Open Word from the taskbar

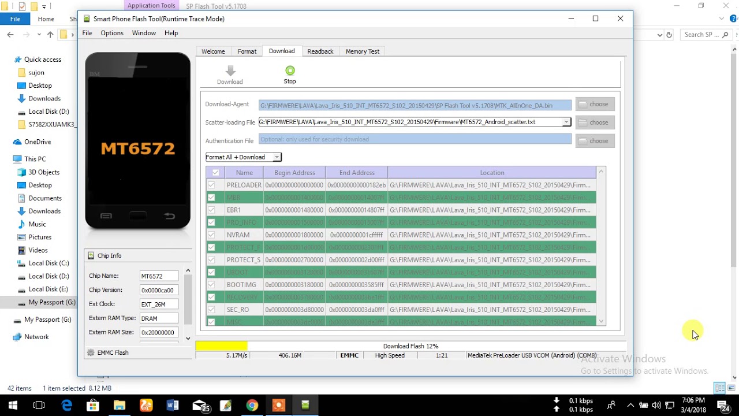point(172,406)
